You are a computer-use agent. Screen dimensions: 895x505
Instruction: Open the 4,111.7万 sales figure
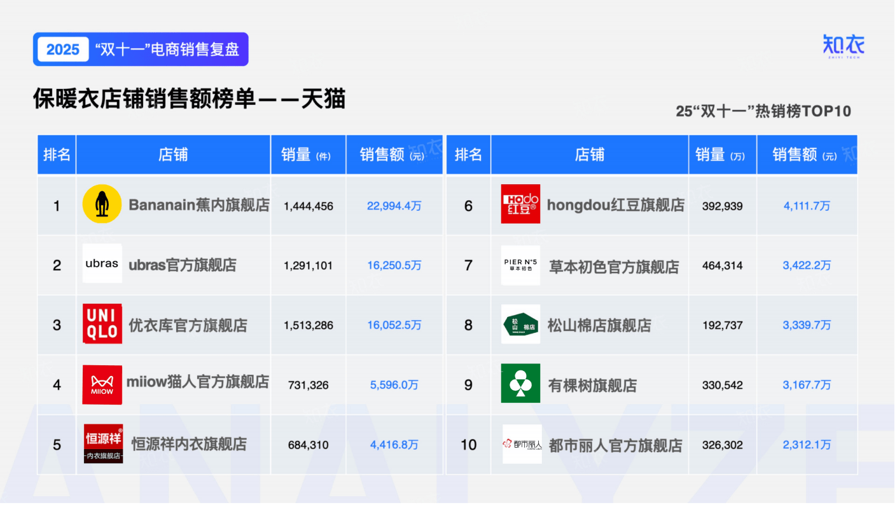coord(807,206)
